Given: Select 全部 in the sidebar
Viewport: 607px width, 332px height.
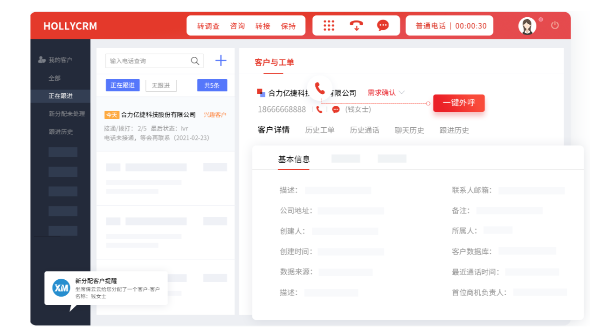Looking at the screenshot, I should 55,78.
